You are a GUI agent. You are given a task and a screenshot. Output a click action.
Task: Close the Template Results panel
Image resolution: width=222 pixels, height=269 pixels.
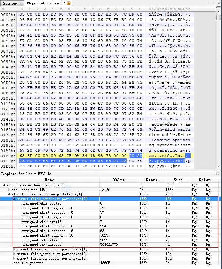218,174
